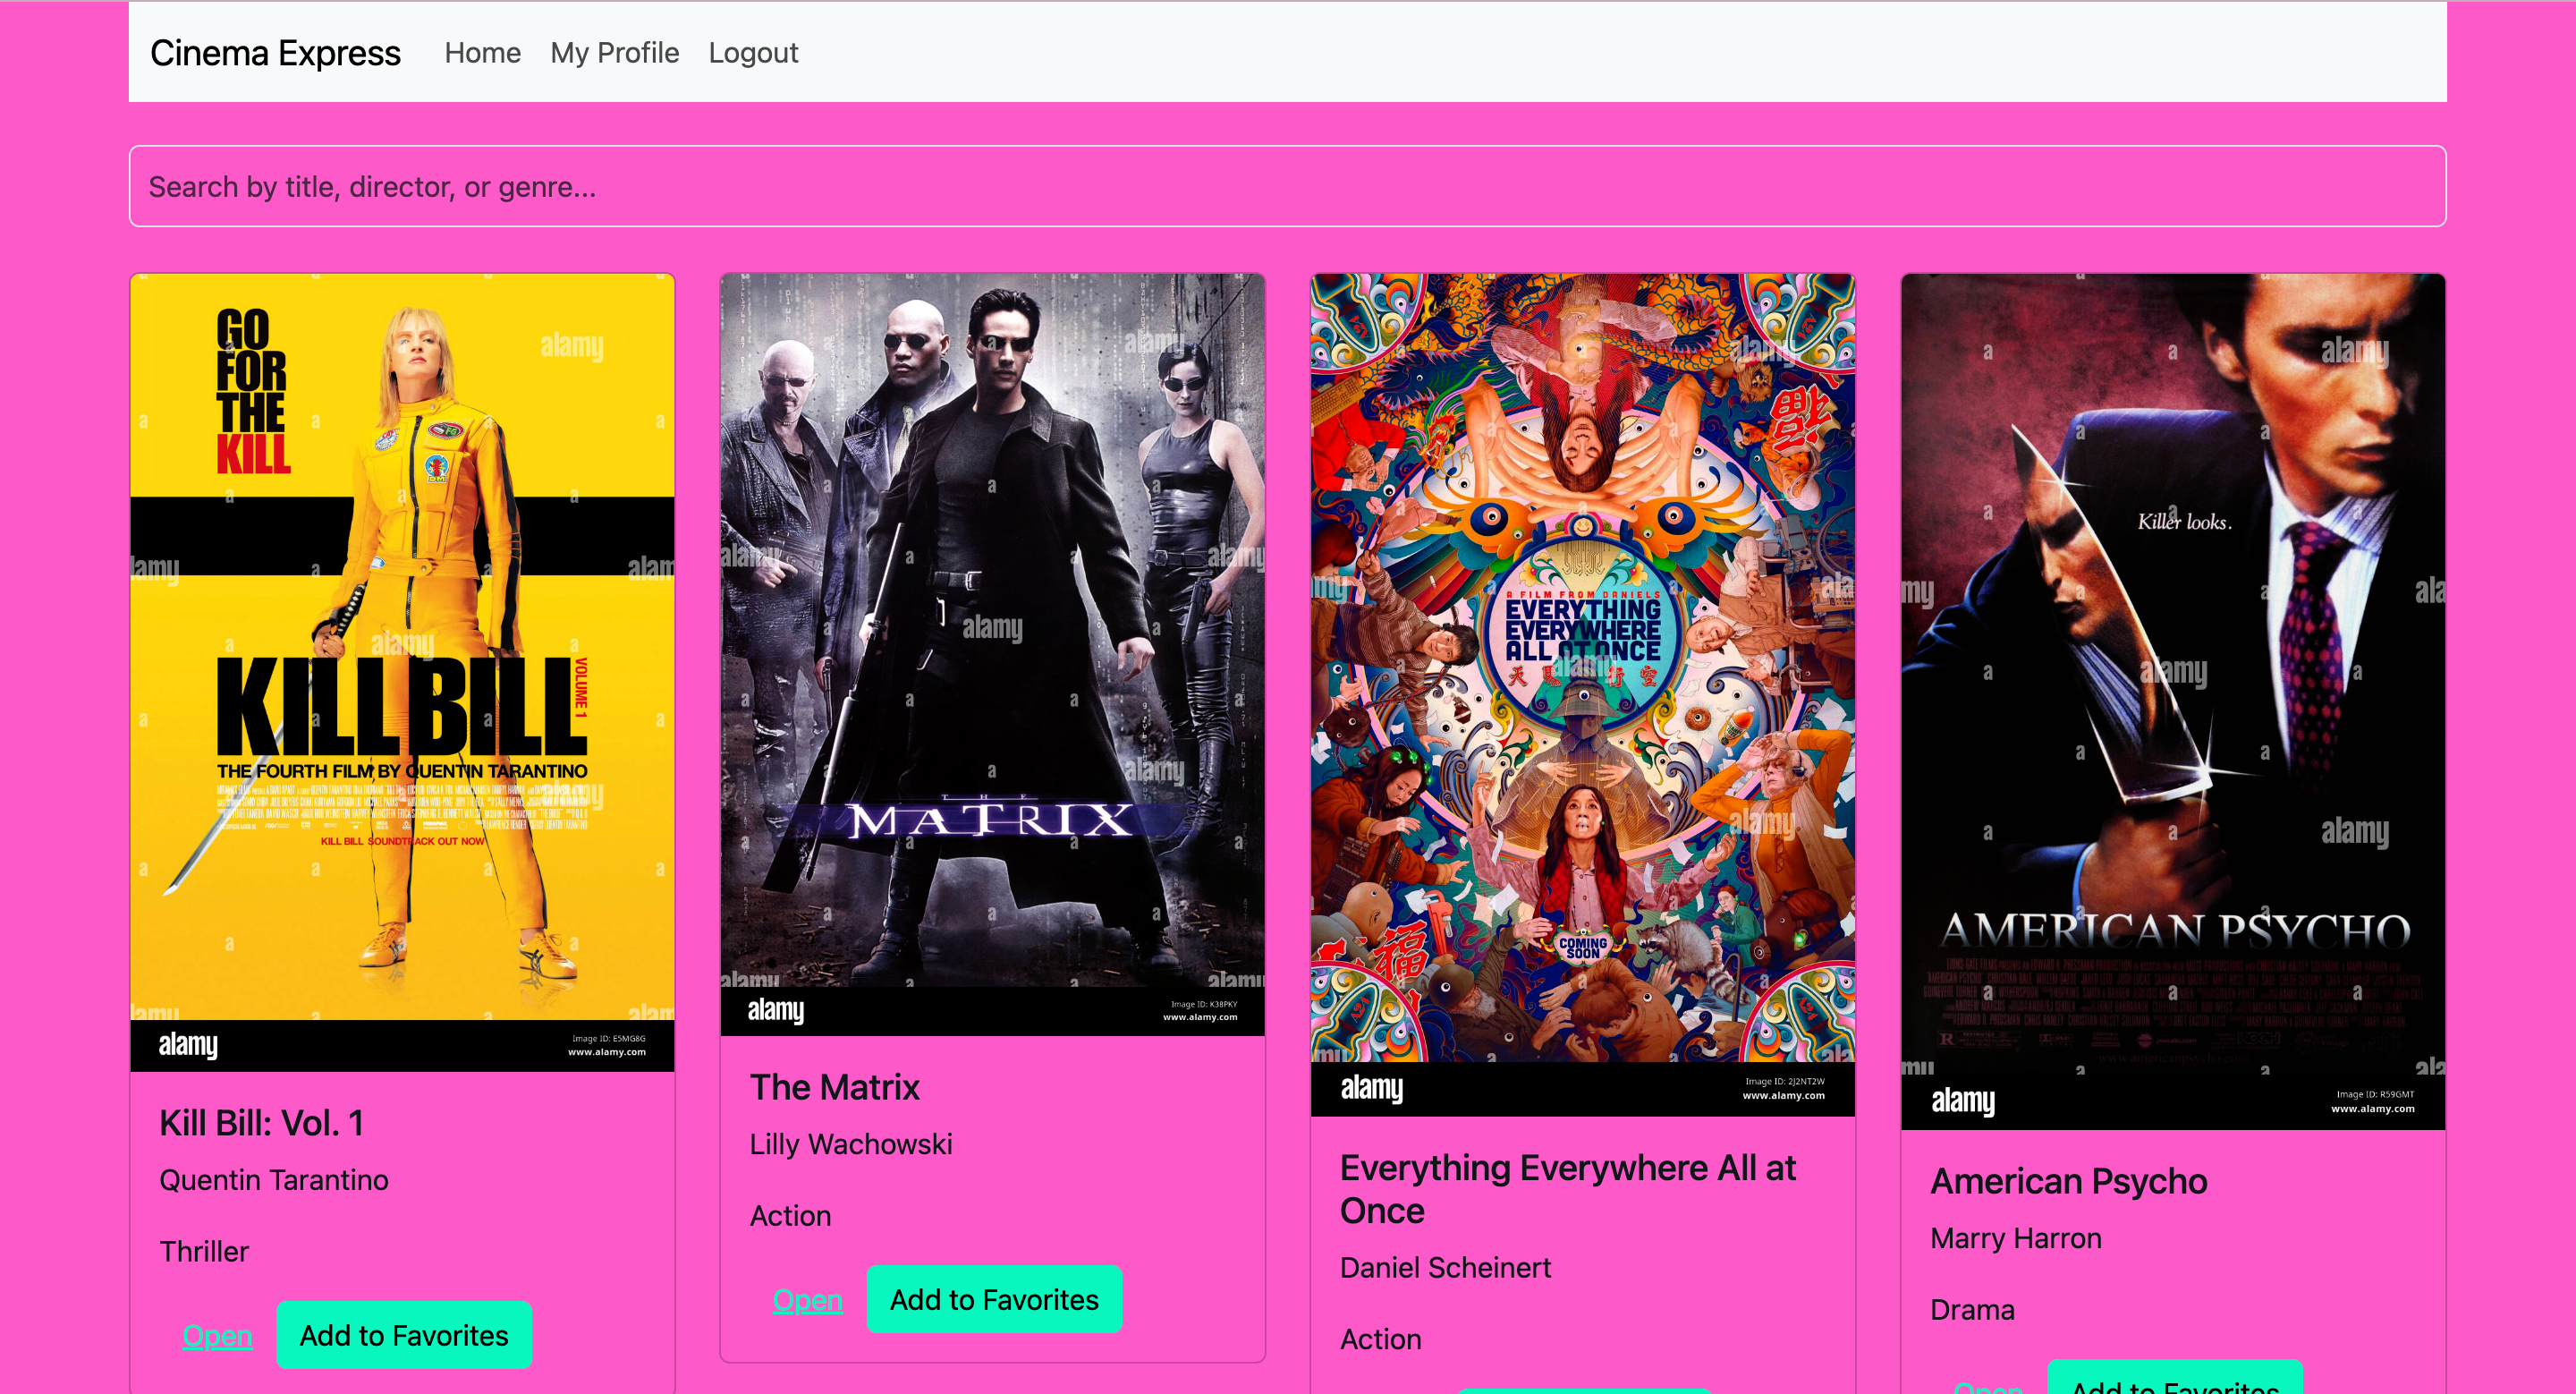Click the American Psycho poster image
2576x1394 pixels.
coord(2172,701)
